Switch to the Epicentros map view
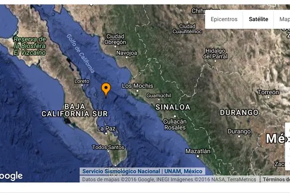This screenshot has height=193, width=290. click(x=224, y=19)
